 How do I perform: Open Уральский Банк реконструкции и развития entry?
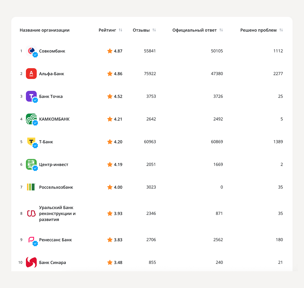click(57, 213)
